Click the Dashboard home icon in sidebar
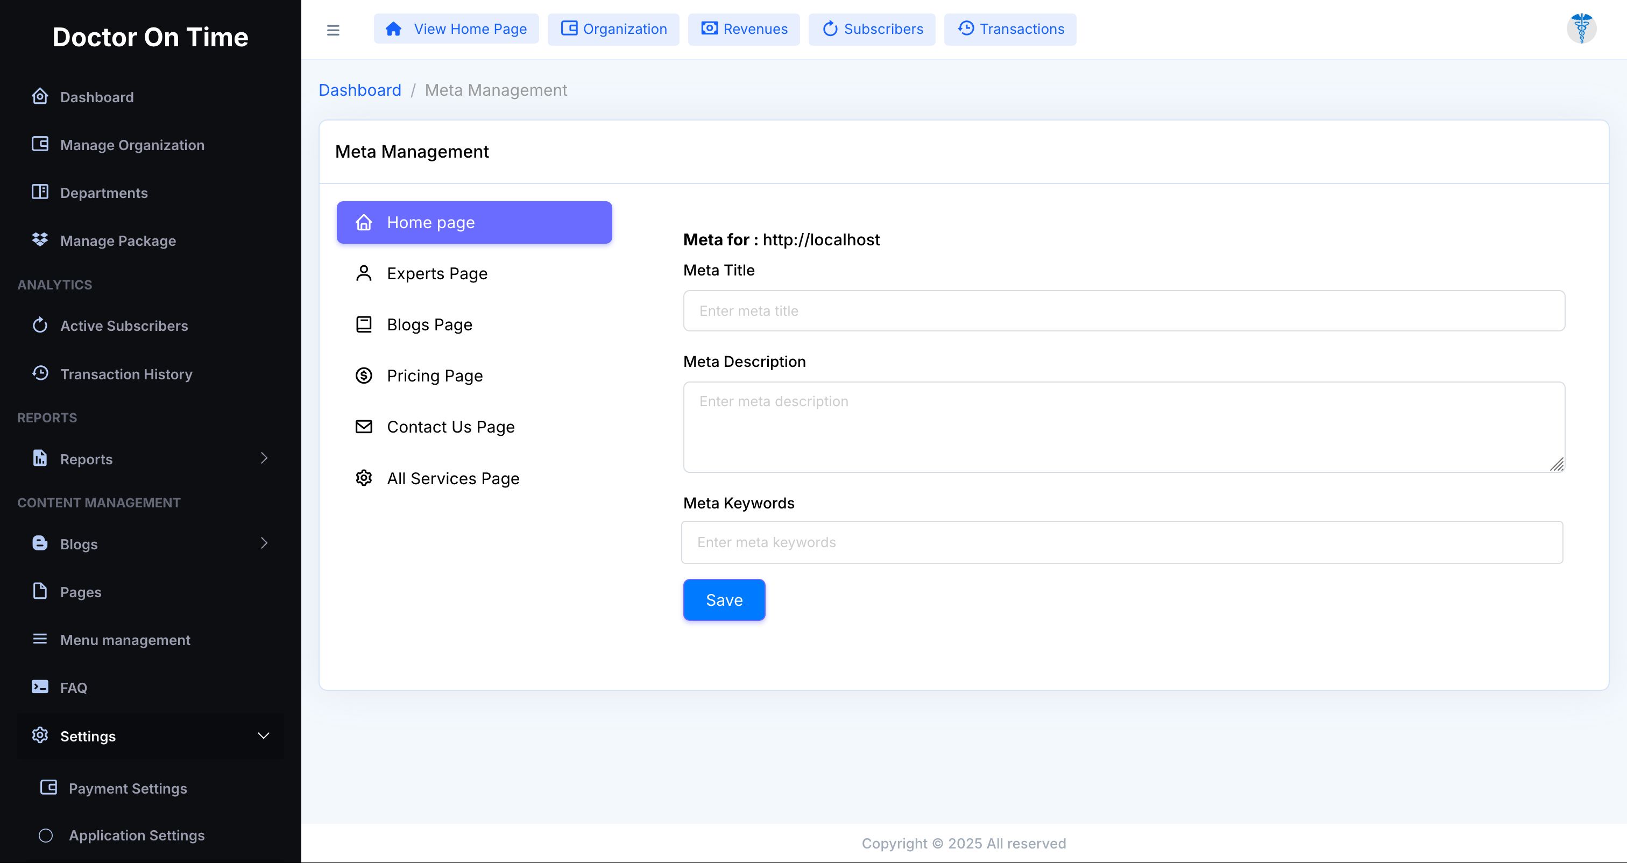Screen dimensions: 1627x863 click(40, 96)
